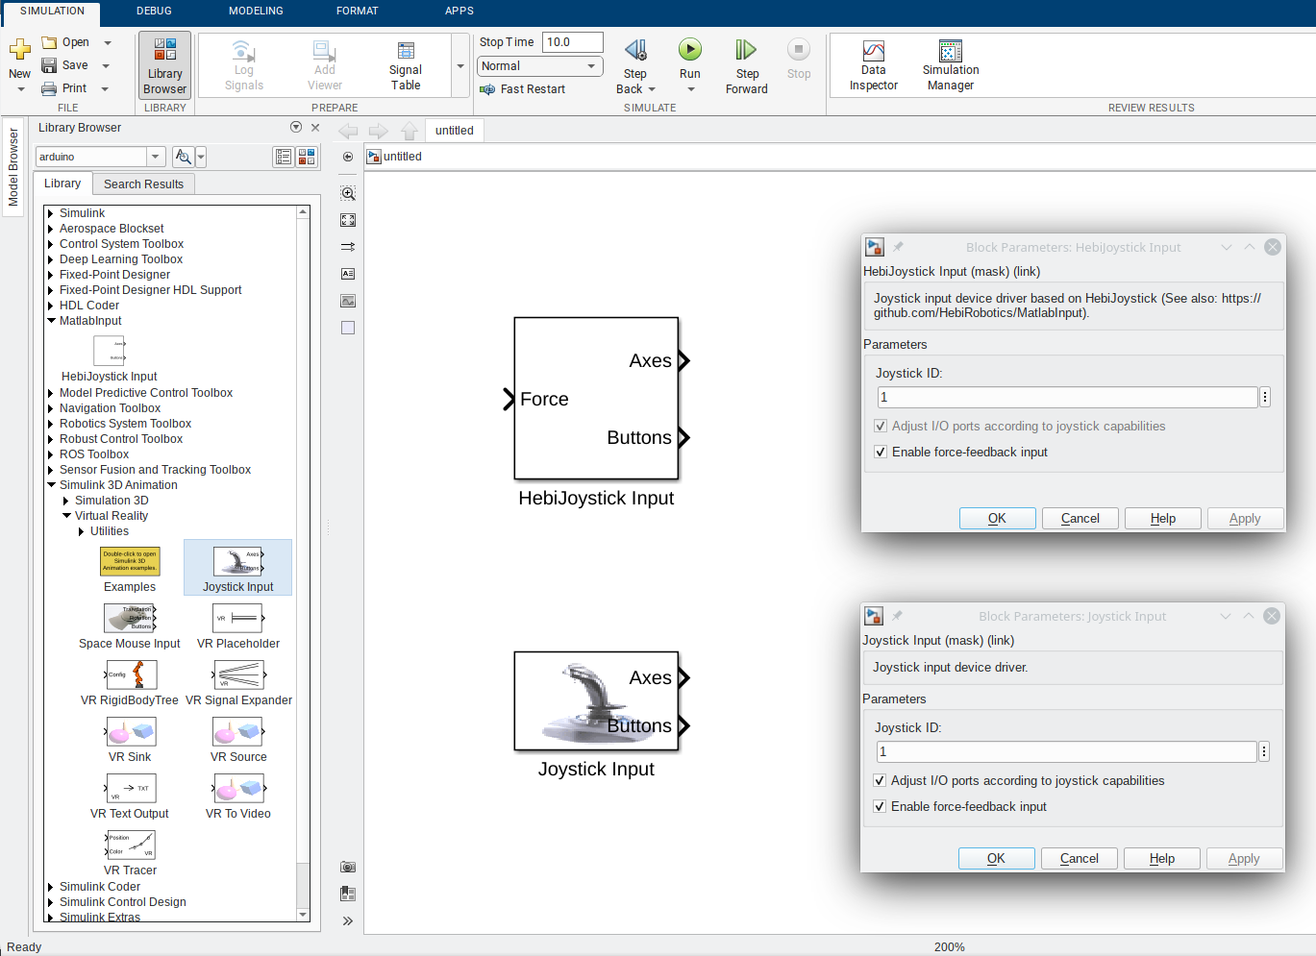Open the Model Browser side panel
This screenshot has height=956, width=1316.
click(x=13, y=167)
